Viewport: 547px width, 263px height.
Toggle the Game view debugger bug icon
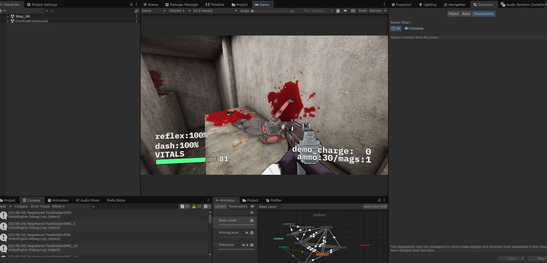coord(338,11)
